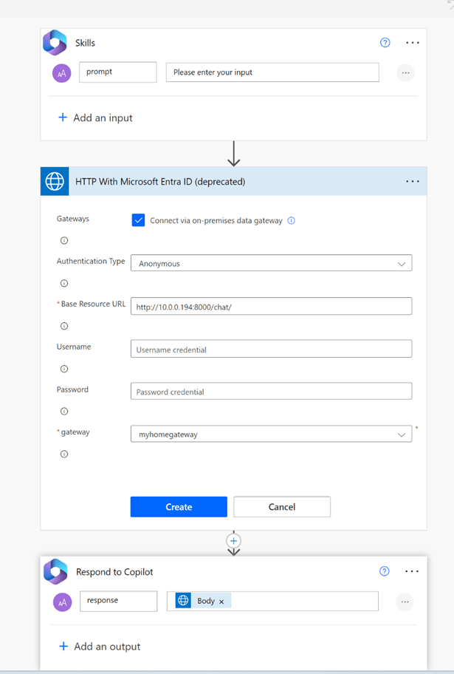Click Add an input link
Image resolution: width=454 pixels, height=674 pixels.
pyautogui.click(x=95, y=118)
